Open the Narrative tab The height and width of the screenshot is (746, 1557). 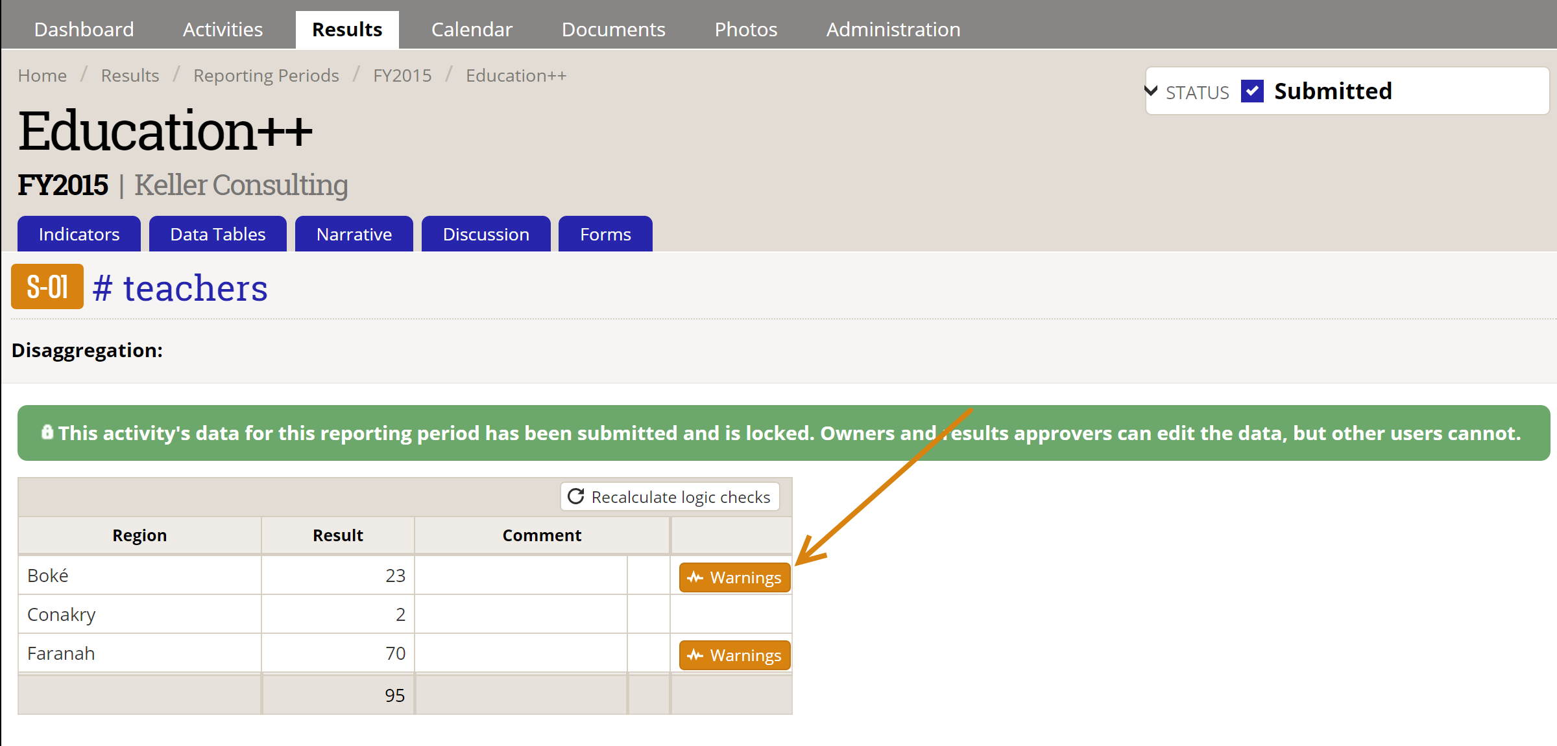(354, 234)
